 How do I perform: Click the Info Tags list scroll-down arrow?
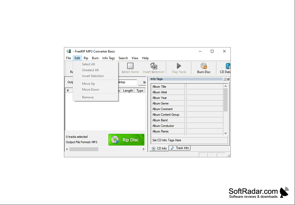tap(225, 133)
